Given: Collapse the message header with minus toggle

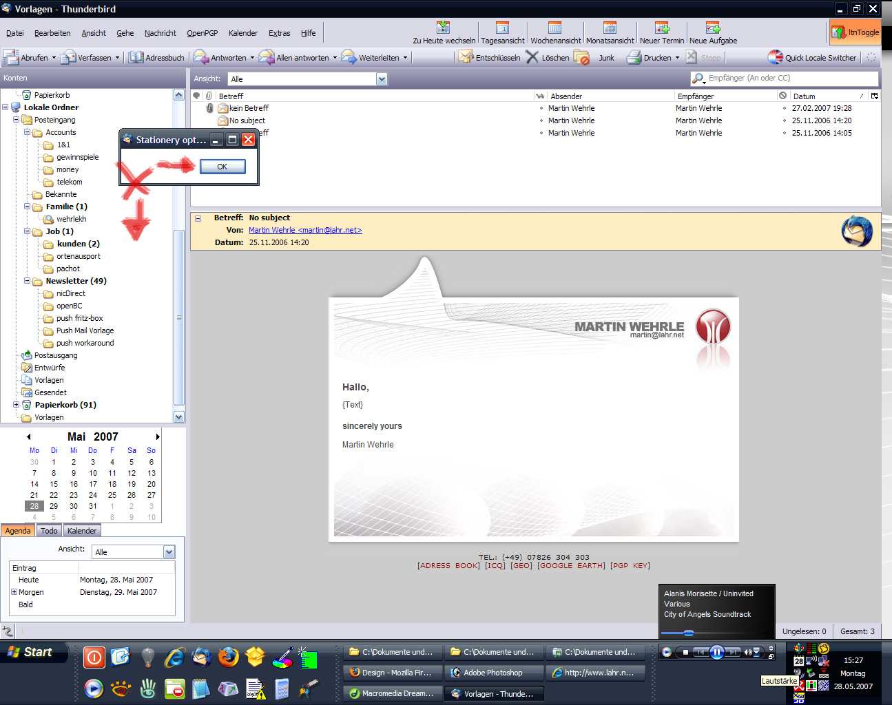Looking at the screenshot, I should (198, 218).
